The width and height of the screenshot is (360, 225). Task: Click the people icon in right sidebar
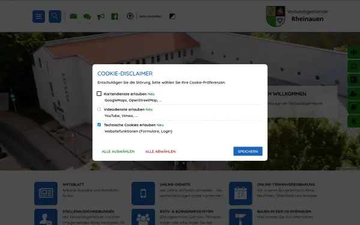(354, 52)
